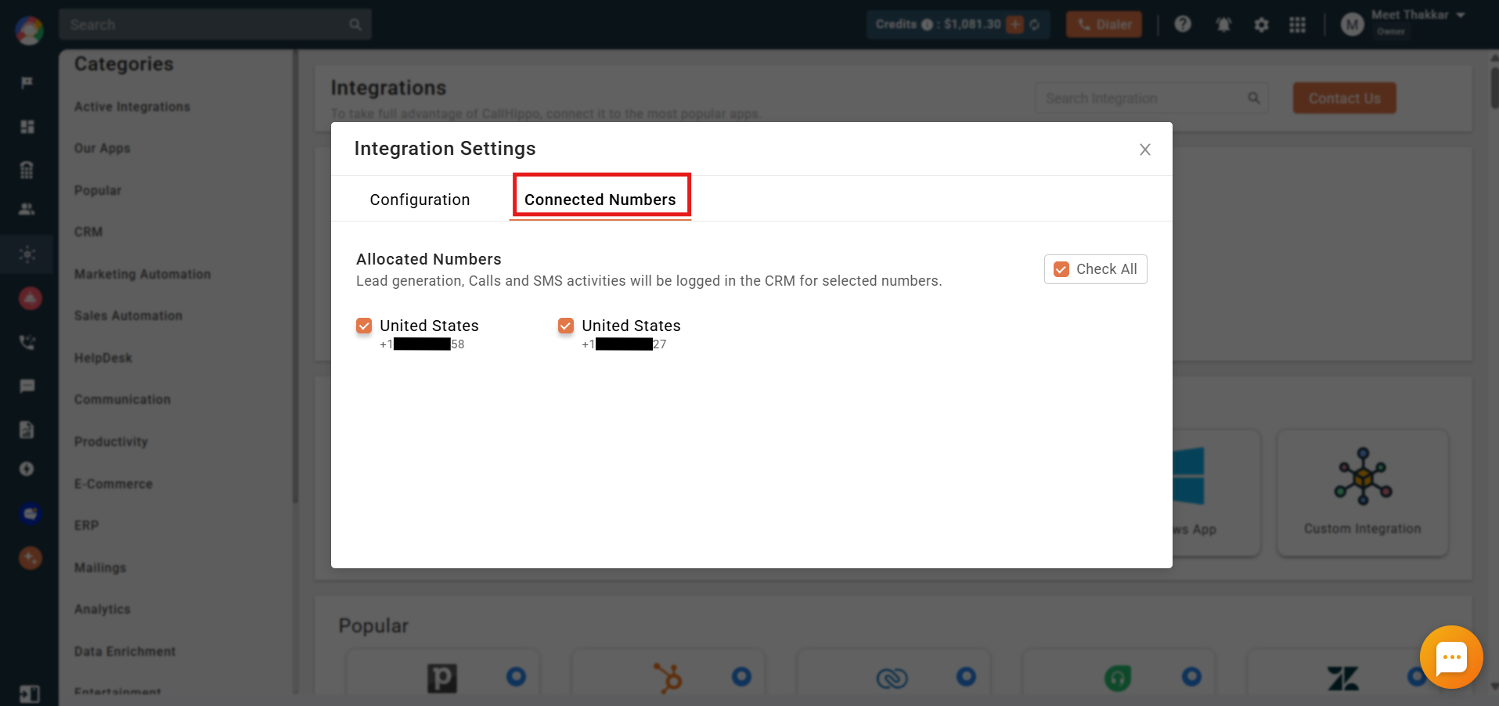The width and height of the screenshot is (1499, 706).
Task: Open the chat support widget
Action: 1451,657
